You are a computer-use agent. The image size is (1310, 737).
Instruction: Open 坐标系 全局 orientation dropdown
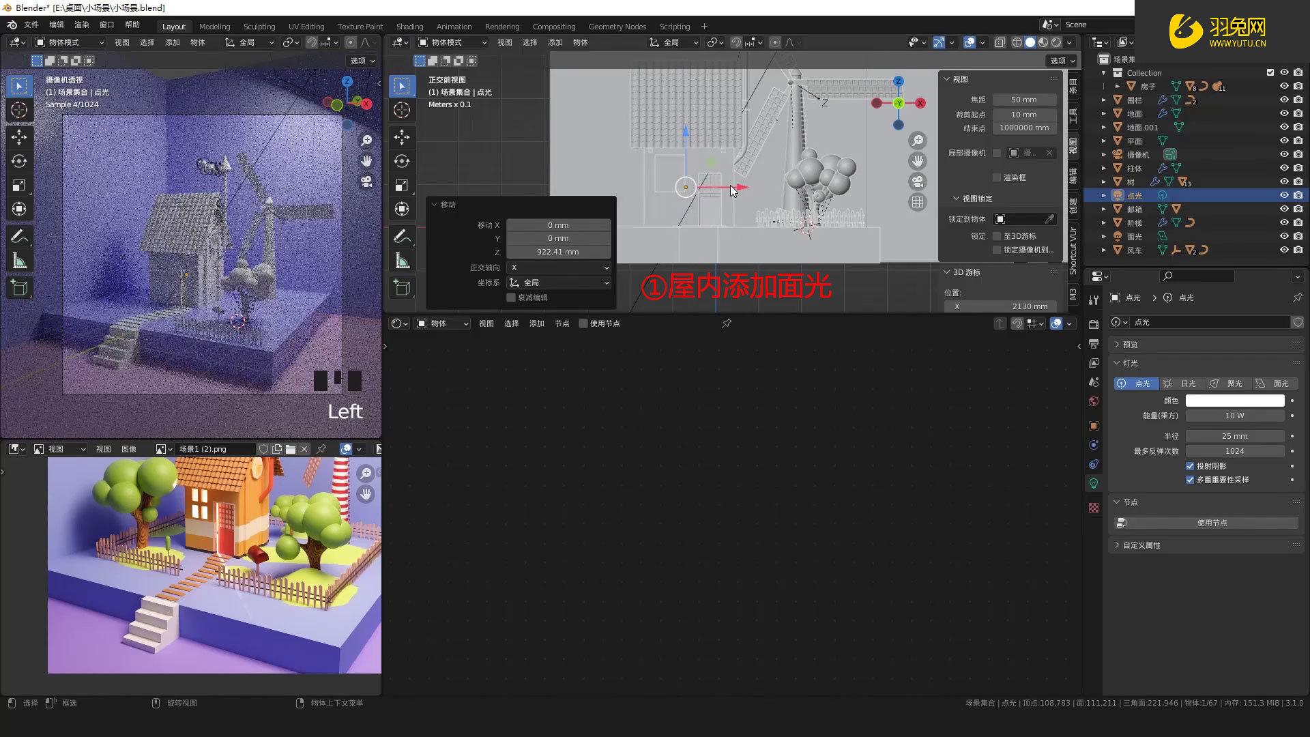(559, 283)
